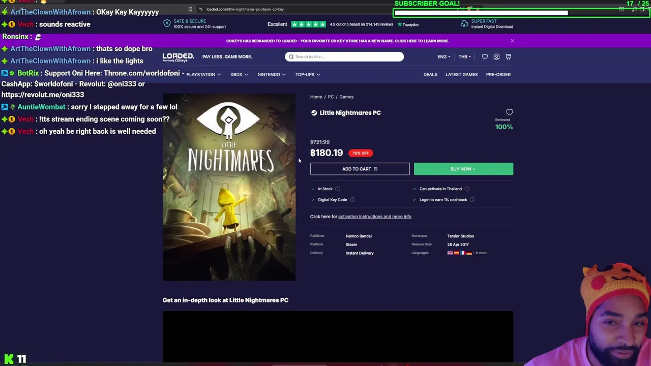651x366 pixels.
Task: Click the Little Nightmares cover image
Action: point(229,187)
